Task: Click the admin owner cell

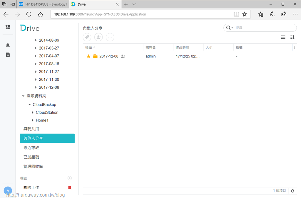Action: pyautogui.click(x=150, y=56)
